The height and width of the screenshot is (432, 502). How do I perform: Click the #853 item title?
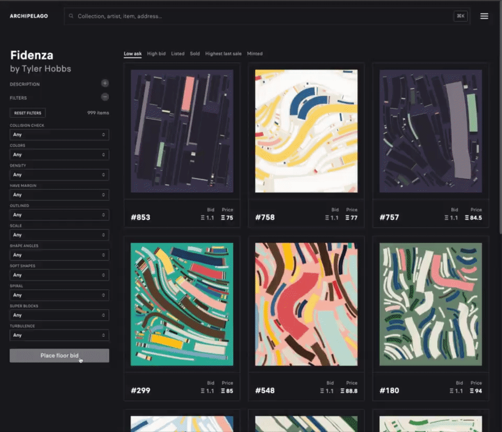click(x=141, y=218)
